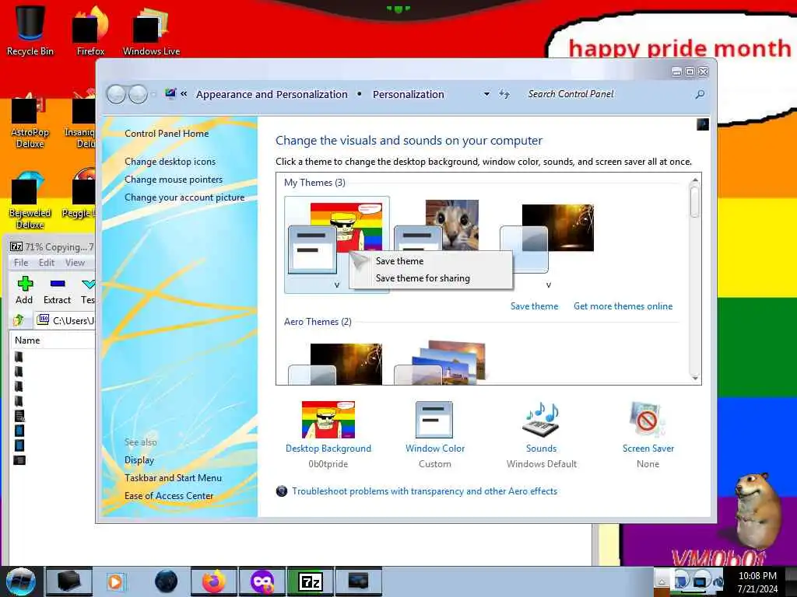This screenshot has width=797, height=597.
Task: Open the Recycle Bin desktop icon
Action: tap(30, 30)
